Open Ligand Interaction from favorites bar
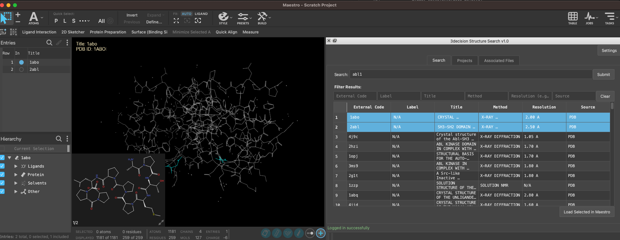 pyautogui.click(x=39, y=32)
